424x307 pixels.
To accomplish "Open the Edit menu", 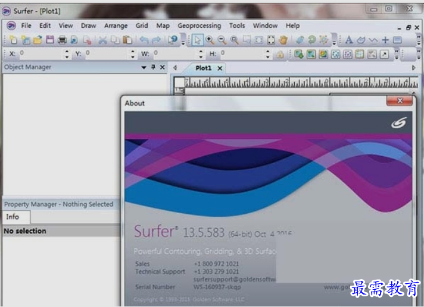I will click(x=45, y=26).
